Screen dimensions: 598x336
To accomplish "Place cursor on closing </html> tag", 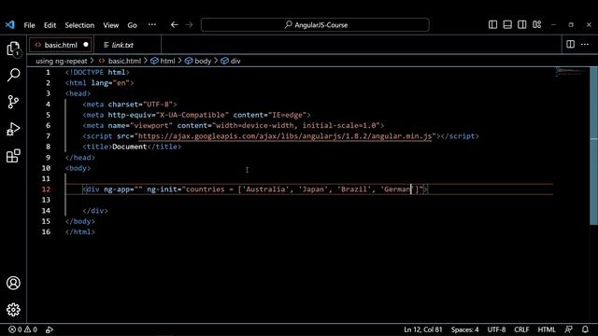I will (80, 232).
